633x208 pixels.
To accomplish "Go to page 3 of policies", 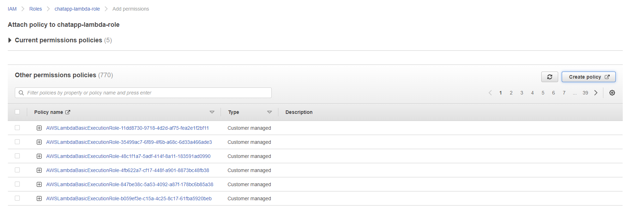I will click(x=522, y=93).
